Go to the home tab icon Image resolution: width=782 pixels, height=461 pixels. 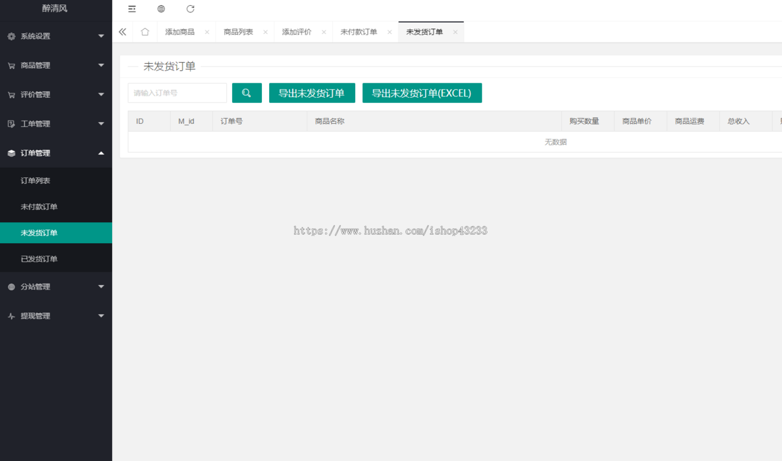pos(145,32)
